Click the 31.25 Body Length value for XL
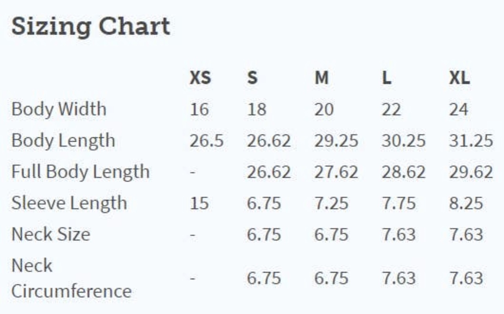This screenshot has height=314, width=504. click(471, 141)
